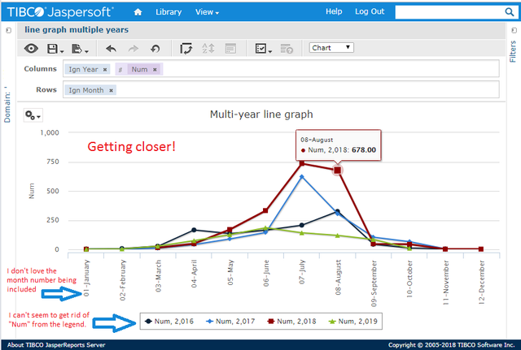Remove Num measure from Columns
The height and width of the screenshot is (350, 521).
155,70
